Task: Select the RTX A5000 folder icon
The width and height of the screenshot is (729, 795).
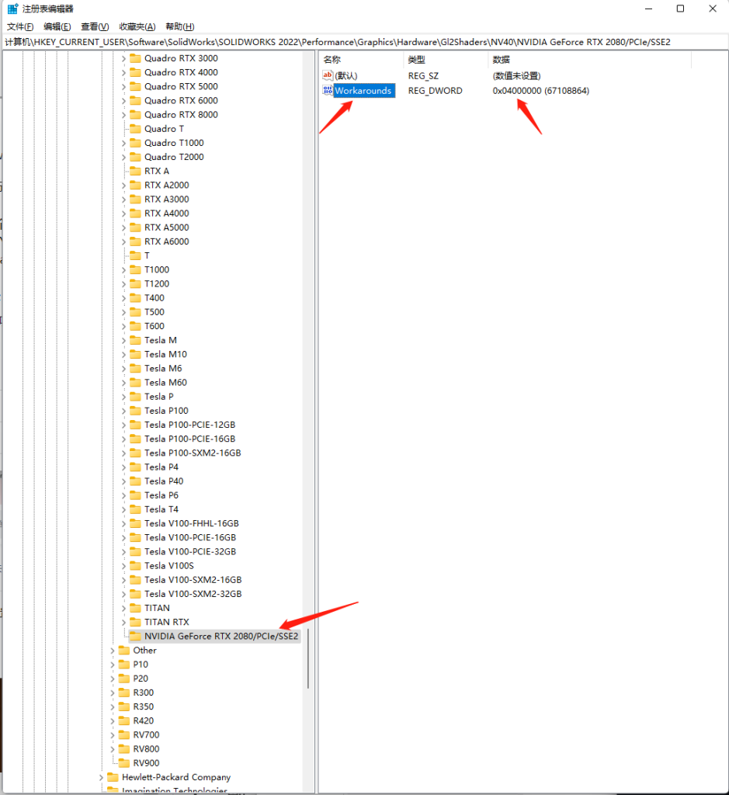Action: point(135,227)
